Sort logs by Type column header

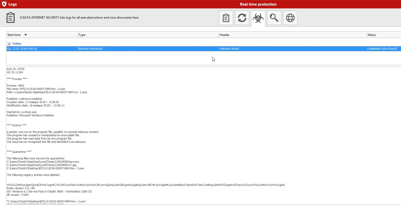click(x=148, y=35)
